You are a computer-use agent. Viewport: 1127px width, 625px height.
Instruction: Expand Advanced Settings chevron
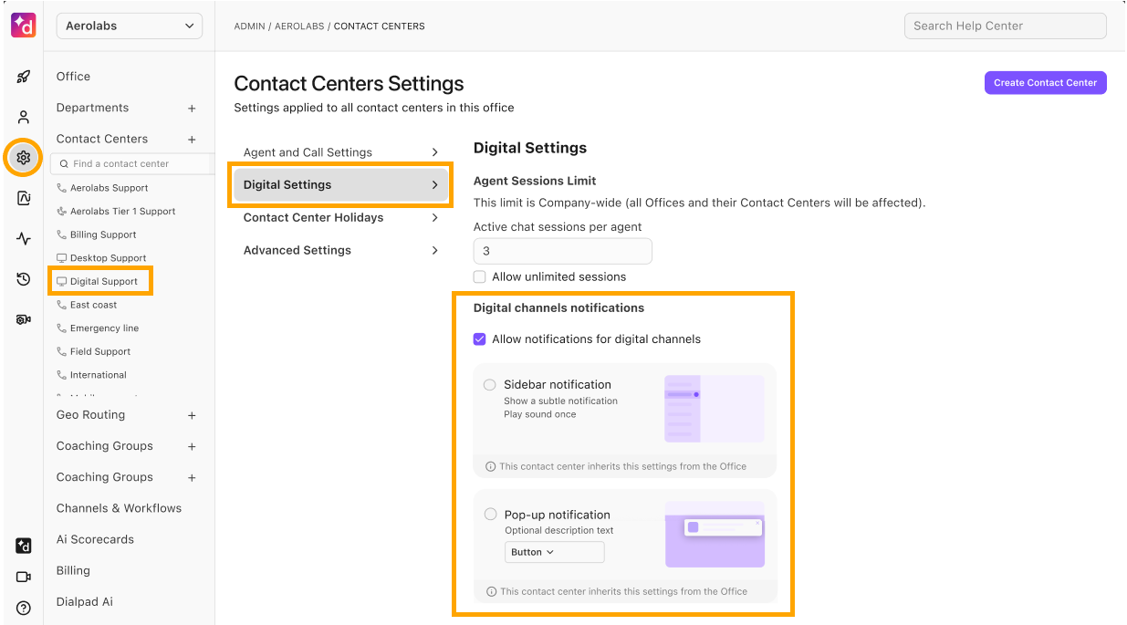(434, 250)
